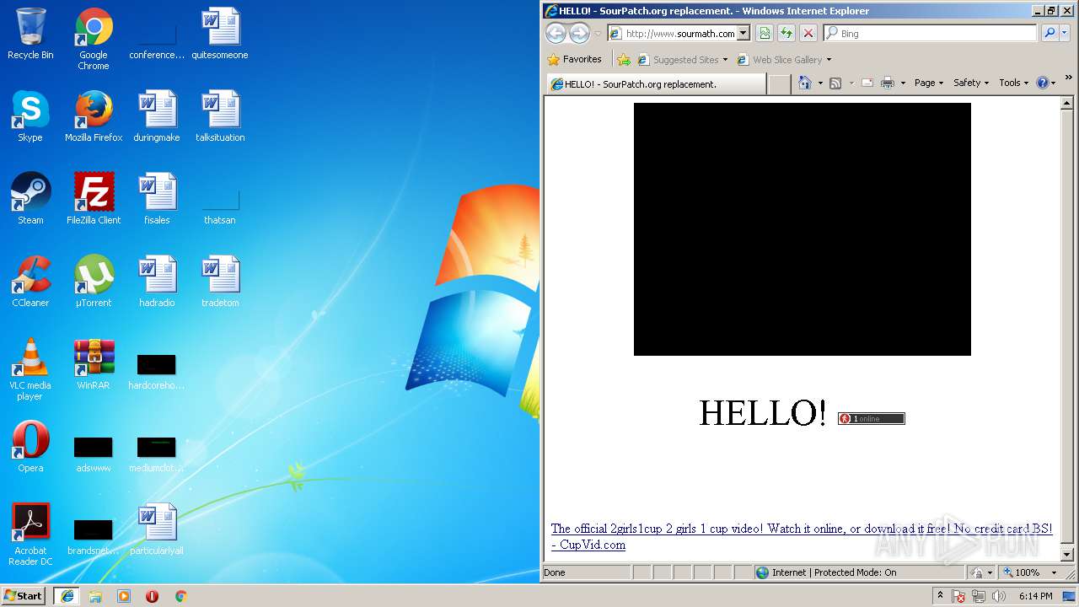Select the Recycle Bin icon
Viewport: 1079px width, 607px height.
pos(30,34)
